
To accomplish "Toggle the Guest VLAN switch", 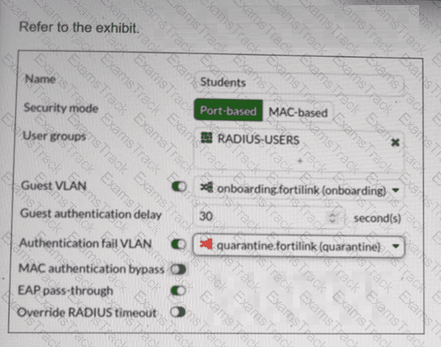I will tap(179, 187).
